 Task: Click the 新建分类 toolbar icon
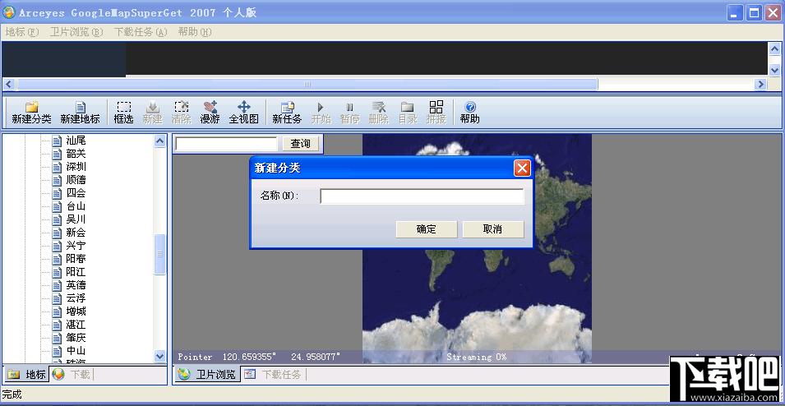[31, 113]
